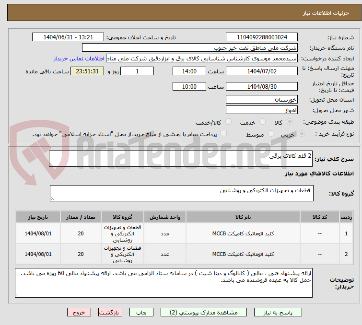Click the شماره نیاز number field
This screenshot has width=362, height=325.
[262, 37]
